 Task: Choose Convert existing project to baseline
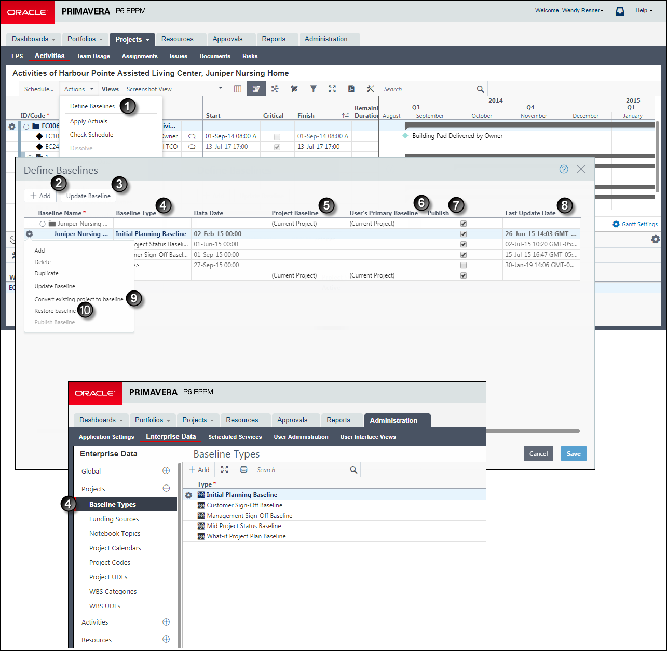(79, 299)
